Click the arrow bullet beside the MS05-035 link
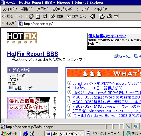Viewport: 141px width, 136px height. tap(69, 97)
